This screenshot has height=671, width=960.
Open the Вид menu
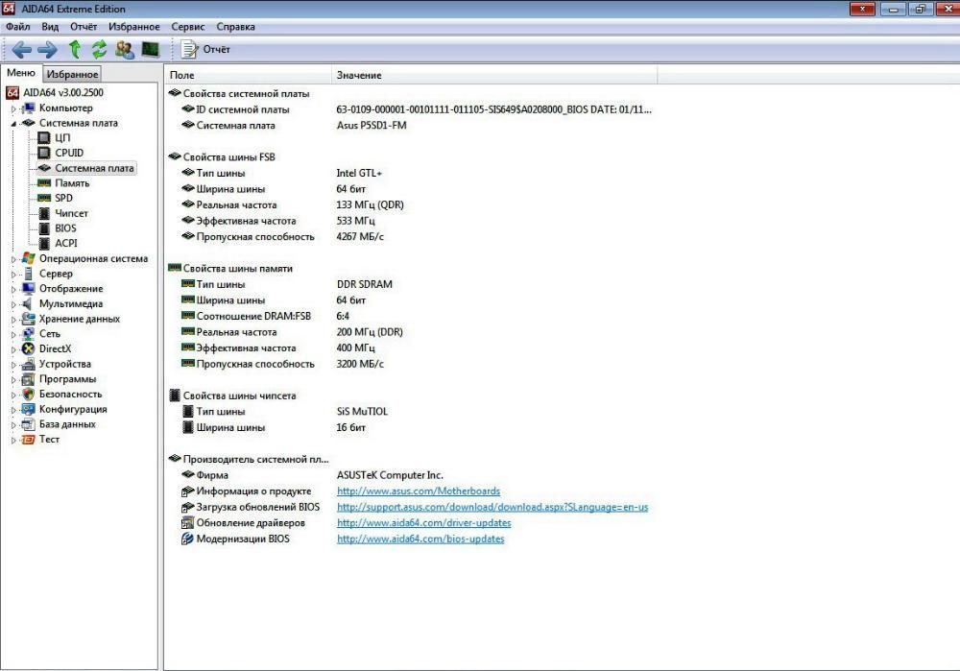pyautogui.click(x=50, y=27)
